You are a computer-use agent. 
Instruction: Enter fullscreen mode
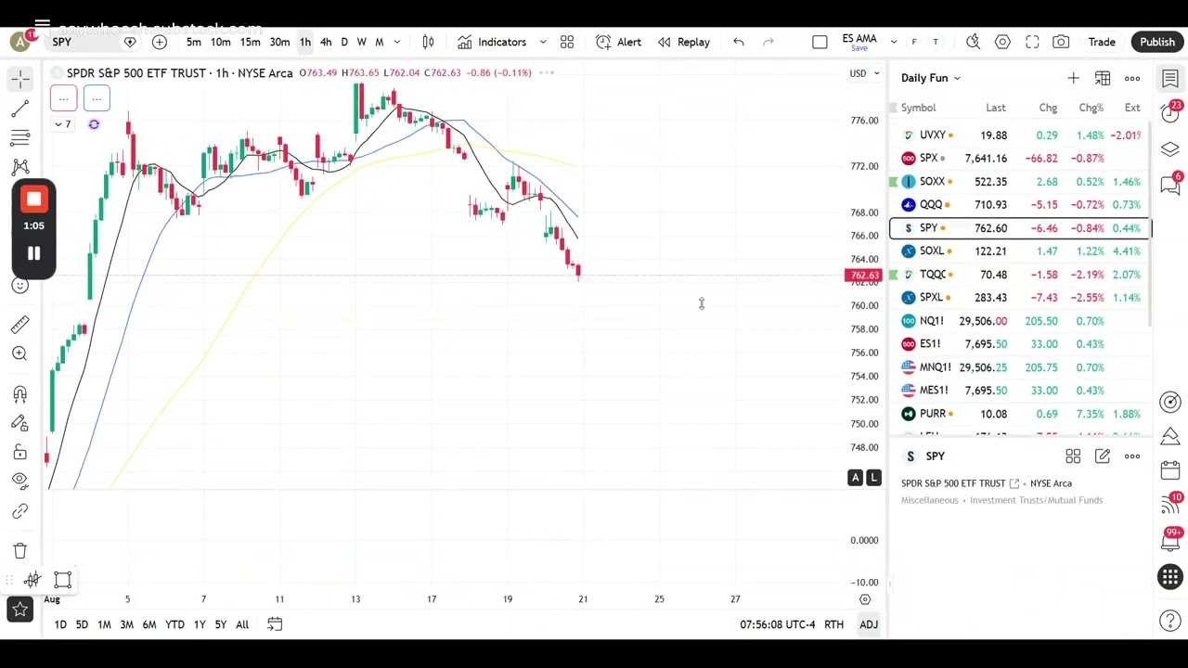tap(1032, 42)
